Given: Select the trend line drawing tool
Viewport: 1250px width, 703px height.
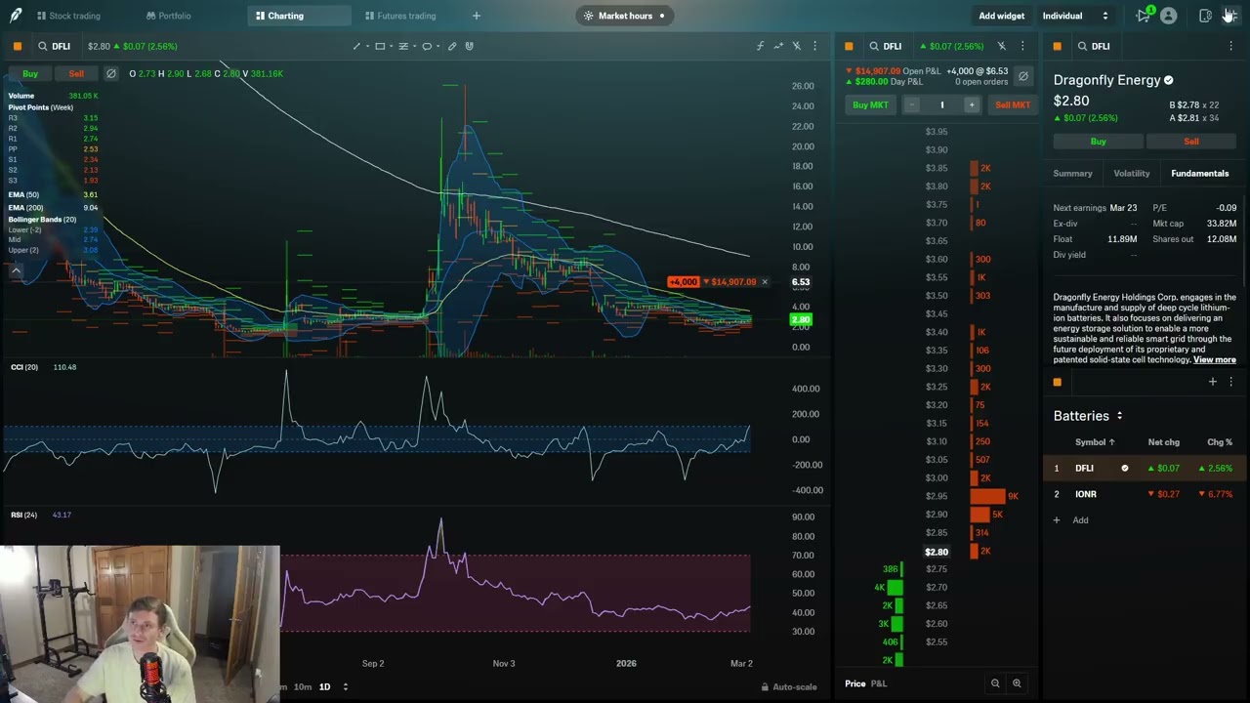Looking at the screenshot, I should [x=356, y=46].
